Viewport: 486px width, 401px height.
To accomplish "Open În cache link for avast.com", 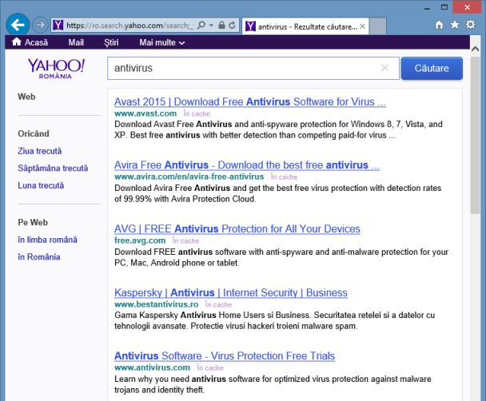I will click(x=197, y=113).
